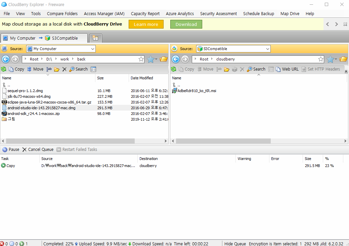Image resolution: width=349 pixels, height=246 pixels.
Task: Click Hide Queue in status bar
Action: pyautogui.click(x=235, y=244)
